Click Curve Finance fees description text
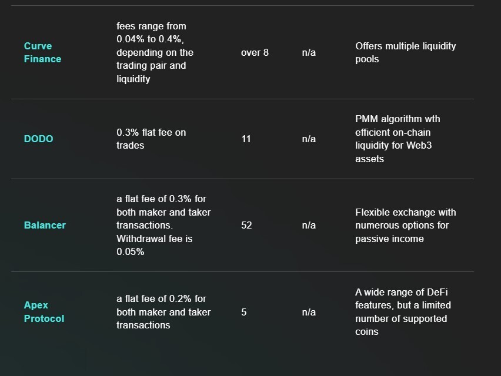This screenshot has width=501, height=376. click(x=155, y=52)
